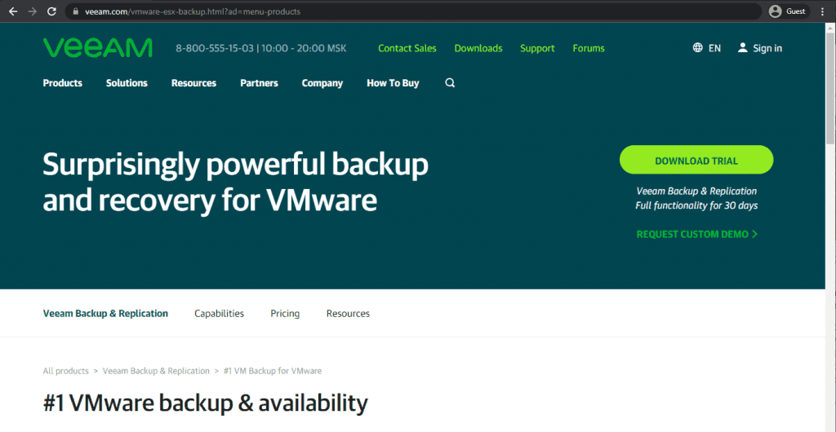Click Sign in link
This screenshot has height=432, width=836.
(x=767, y=48)
